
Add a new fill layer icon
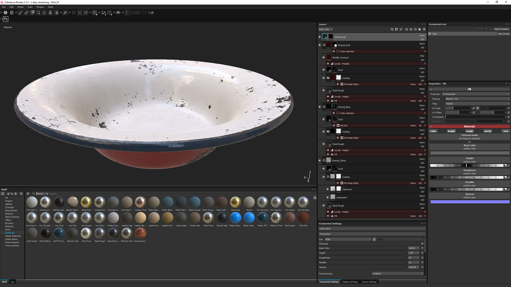pos(411,29)
